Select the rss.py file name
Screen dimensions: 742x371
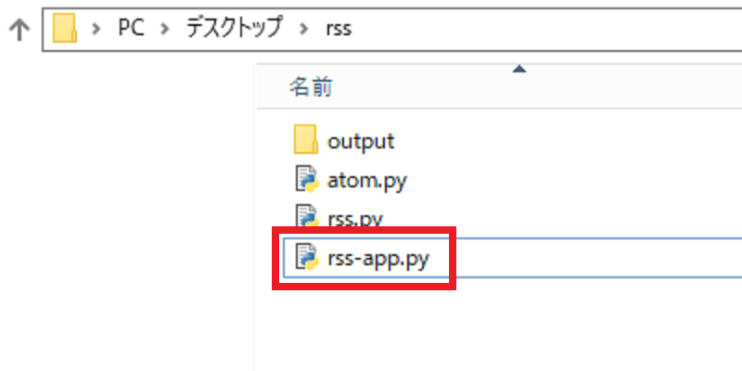pos(354,220)
